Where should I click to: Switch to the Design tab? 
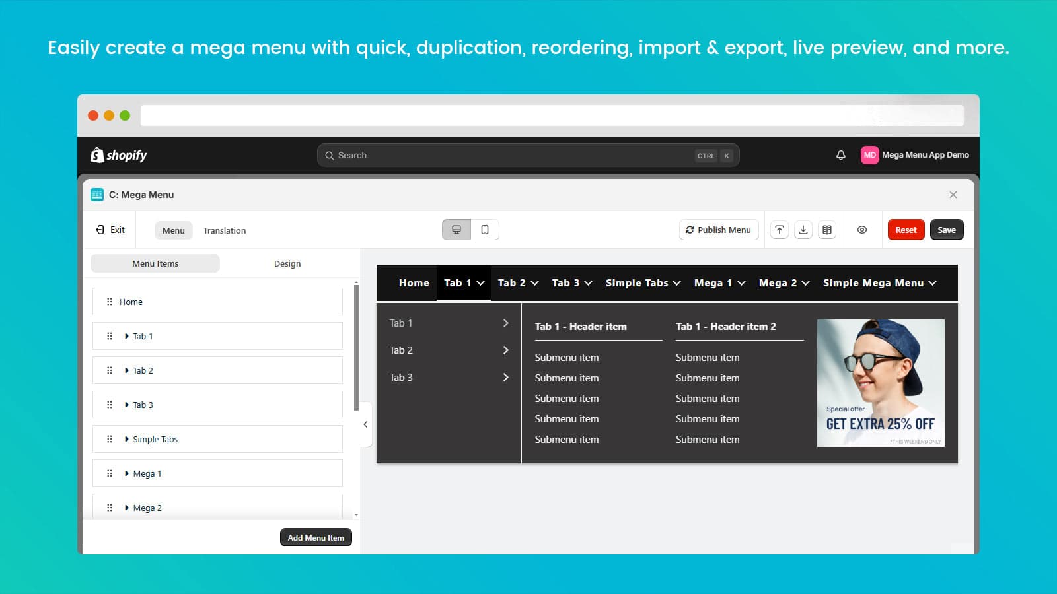[287, 263]
